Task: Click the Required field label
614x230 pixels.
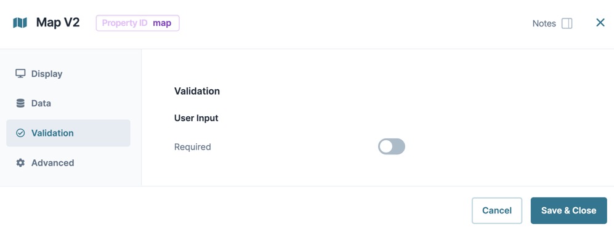Action: pos(193,147)
